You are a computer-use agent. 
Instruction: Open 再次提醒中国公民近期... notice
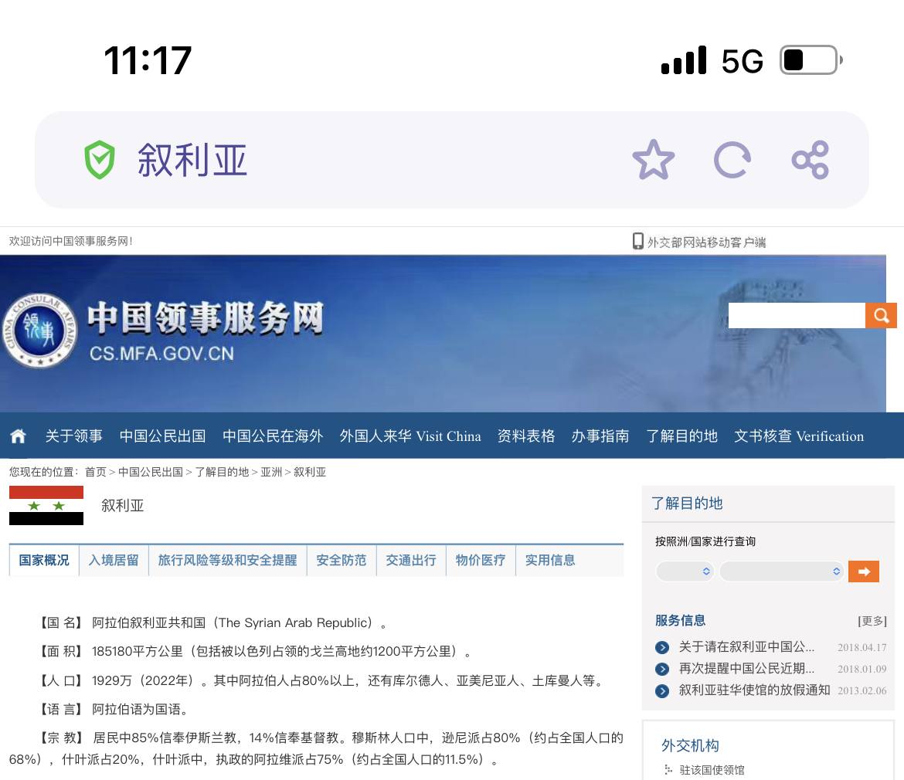point(746,668)
